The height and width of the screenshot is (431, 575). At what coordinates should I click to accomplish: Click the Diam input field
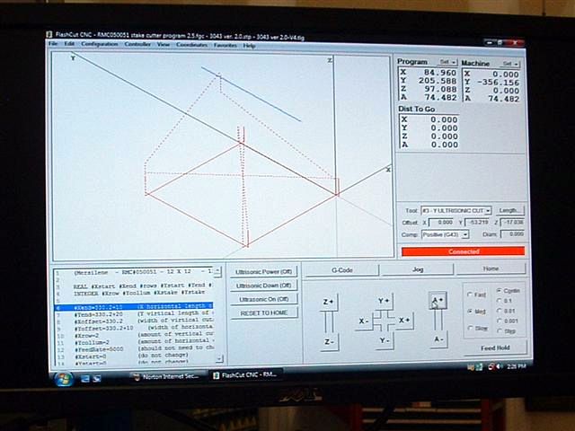pyautogui.click(x=512, y=233)
